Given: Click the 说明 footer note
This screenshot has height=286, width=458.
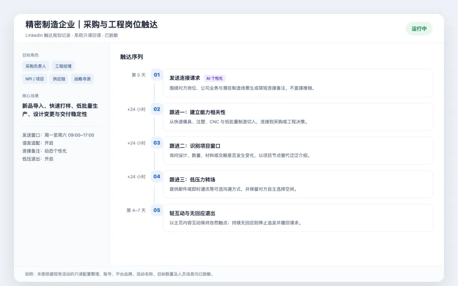Looking at the screenshot, I should point(120,274).
